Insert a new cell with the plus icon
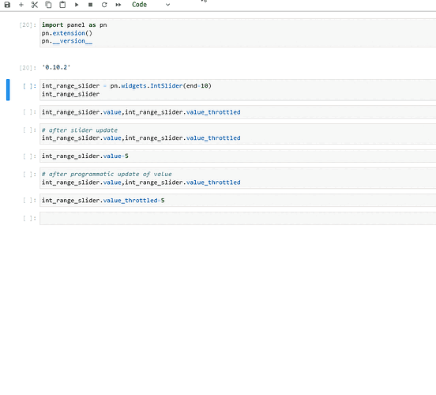Image resolution: width=436 pixels, height=395 pixels. pos(21,5)
